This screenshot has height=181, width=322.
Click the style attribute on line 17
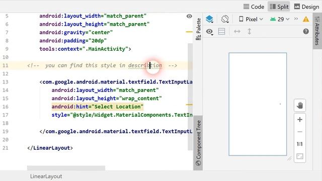122,115
